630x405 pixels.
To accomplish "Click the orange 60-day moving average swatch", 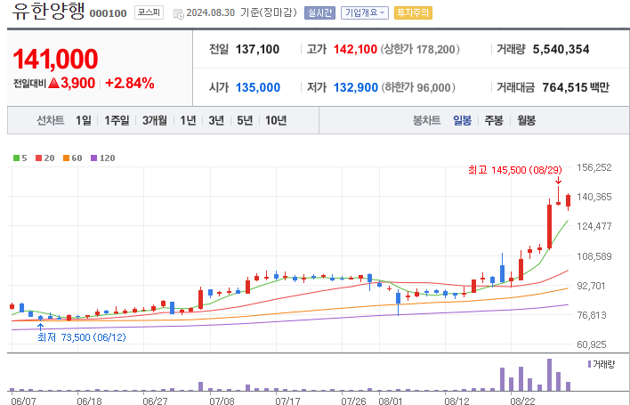I will pos(67,158).
